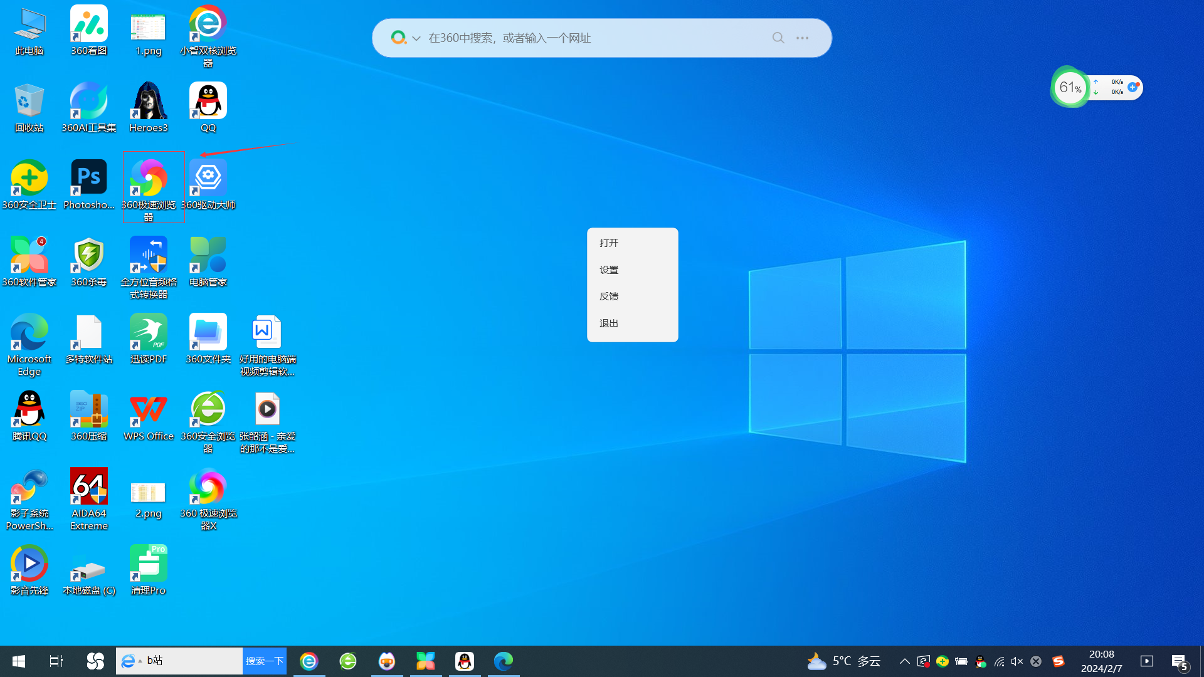
Task: Click the 61% memory accelerator ball
Action: coord(1070,87)
